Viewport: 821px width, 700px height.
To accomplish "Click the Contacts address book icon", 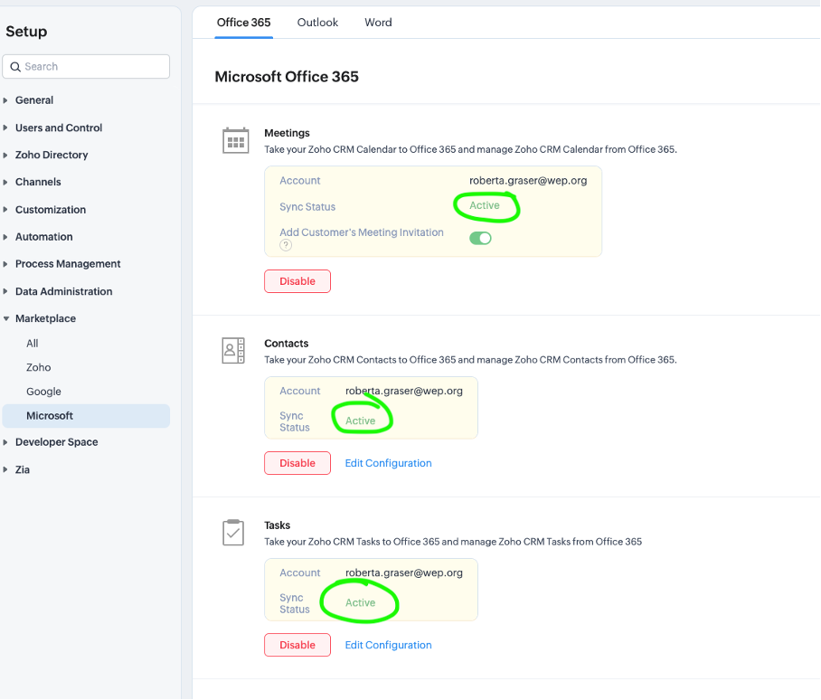I will [x=233, y=351].
